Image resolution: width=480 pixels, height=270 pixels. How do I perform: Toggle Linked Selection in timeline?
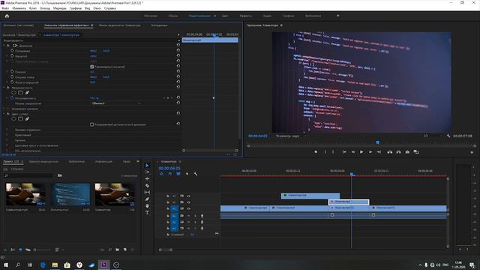178,174
